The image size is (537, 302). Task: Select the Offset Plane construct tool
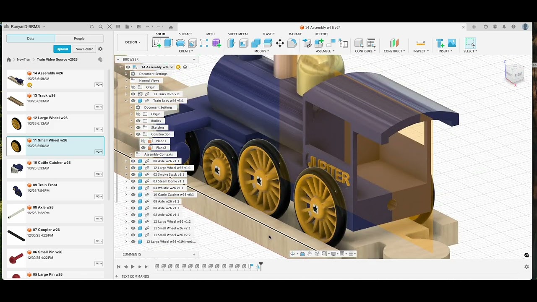pos(394,43)
